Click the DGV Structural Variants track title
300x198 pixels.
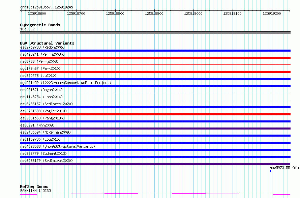tap(47, 43)
